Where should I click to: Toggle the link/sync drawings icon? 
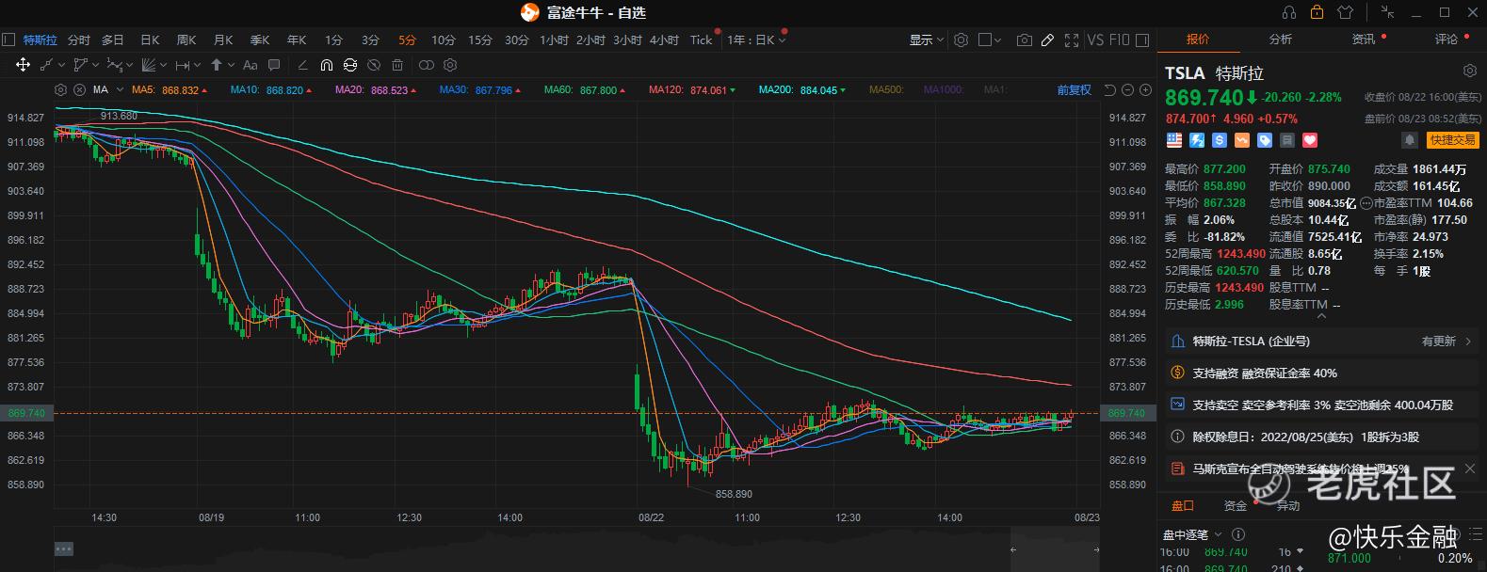point(350,65)
